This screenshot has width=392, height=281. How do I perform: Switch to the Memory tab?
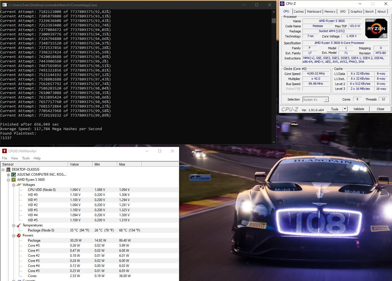click(330, 12)
